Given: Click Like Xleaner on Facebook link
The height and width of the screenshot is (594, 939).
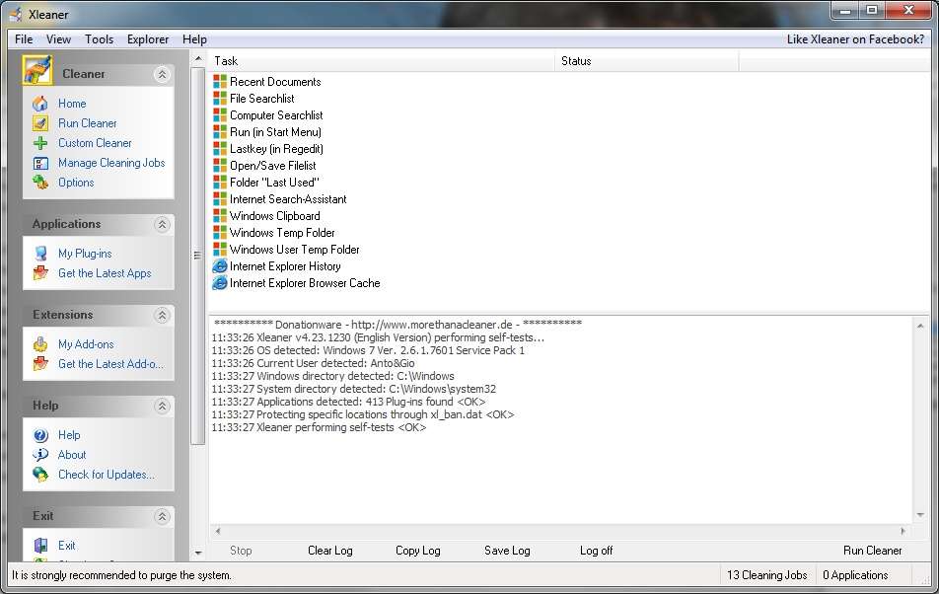Looking at the screenshot, I should coord(855,38).
